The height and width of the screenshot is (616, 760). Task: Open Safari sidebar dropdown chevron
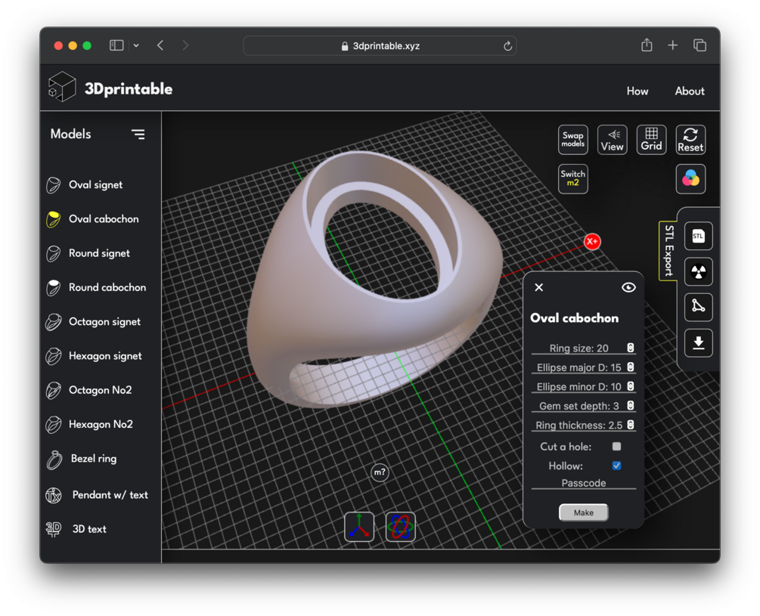[x=136, y=45]
